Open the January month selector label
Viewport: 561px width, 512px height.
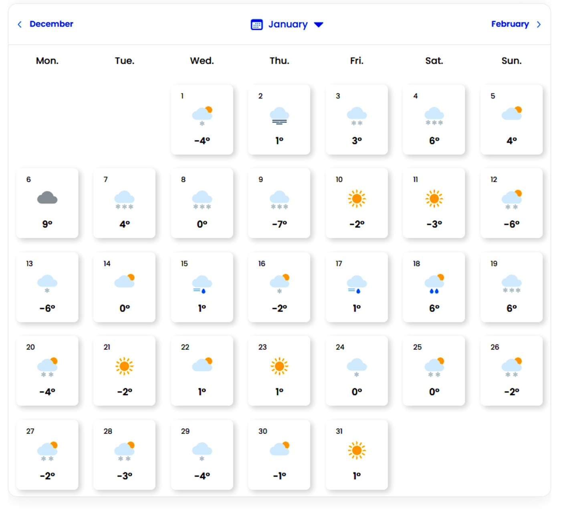[288, 24]
